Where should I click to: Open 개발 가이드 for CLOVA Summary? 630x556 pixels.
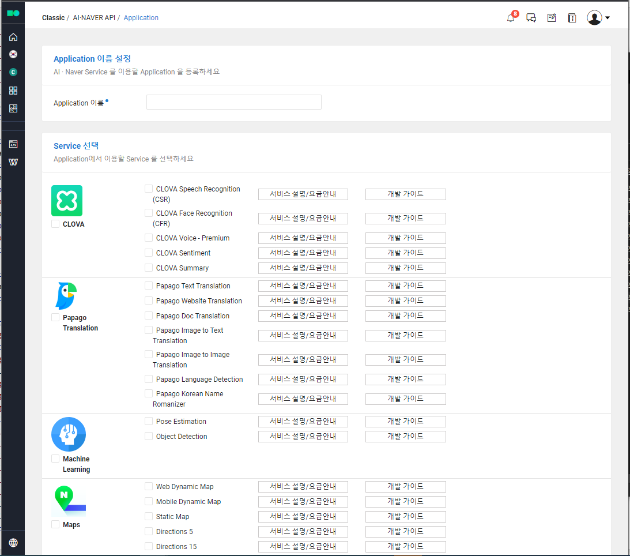tap(405, 268)
